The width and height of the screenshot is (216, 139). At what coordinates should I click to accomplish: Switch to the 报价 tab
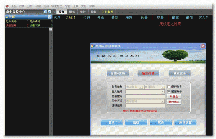point(61,12)
